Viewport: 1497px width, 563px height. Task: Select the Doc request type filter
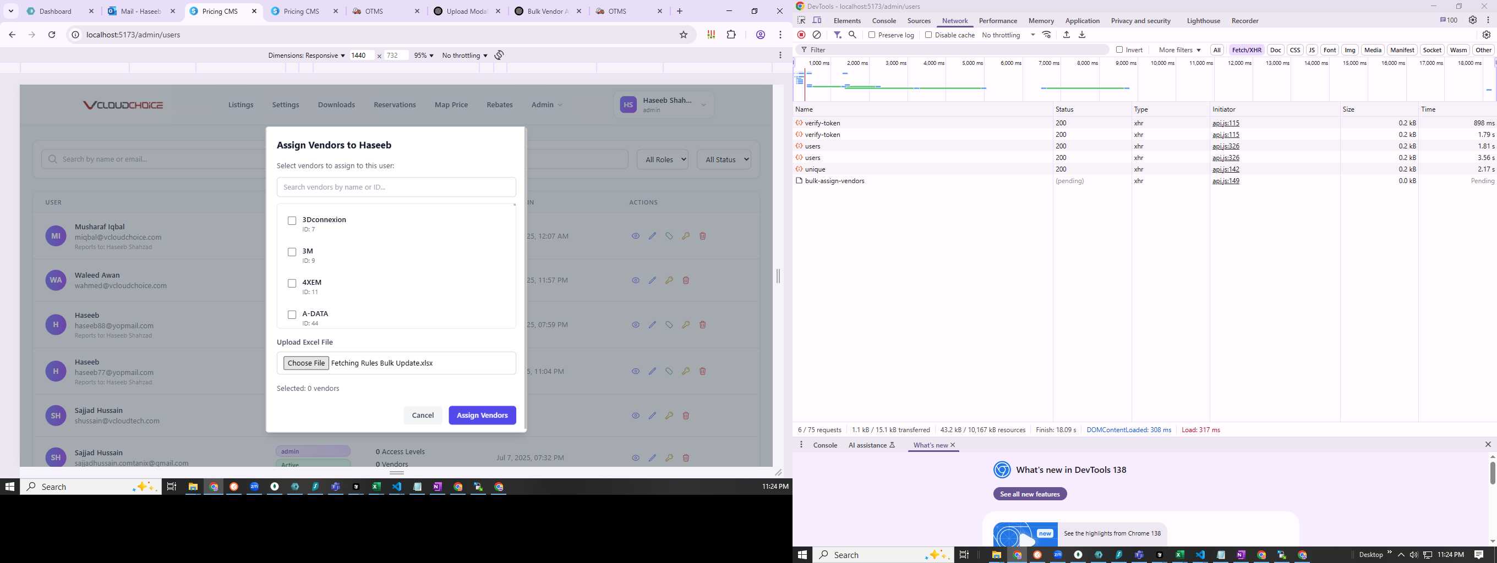click(x=1276, y=50)
